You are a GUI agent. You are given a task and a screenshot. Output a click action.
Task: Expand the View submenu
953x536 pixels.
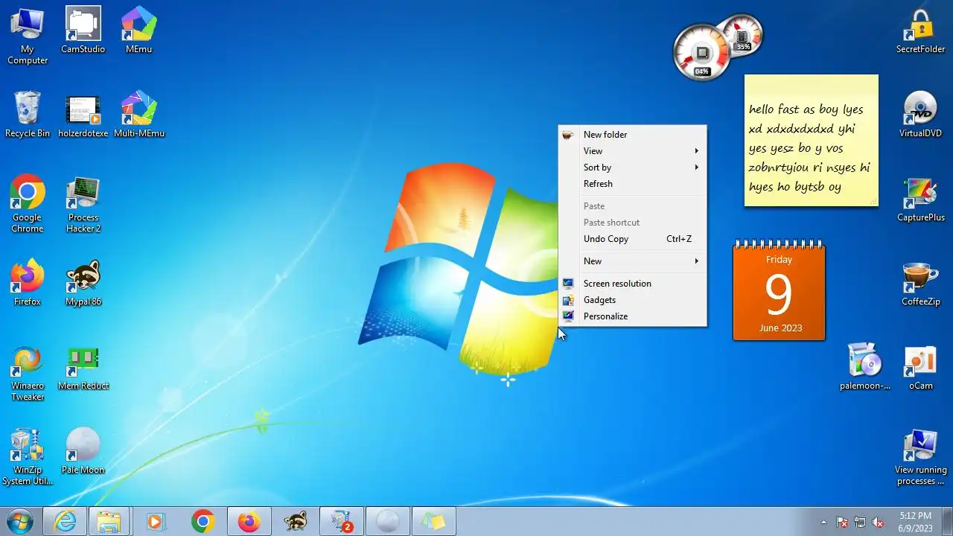coord(632,151)
